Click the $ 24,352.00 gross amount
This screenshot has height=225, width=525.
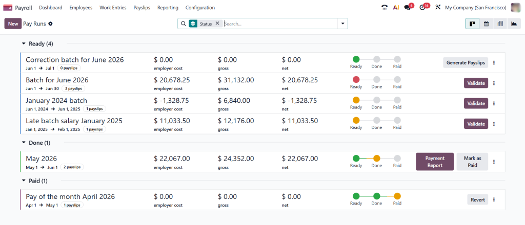tap(236, 159)
